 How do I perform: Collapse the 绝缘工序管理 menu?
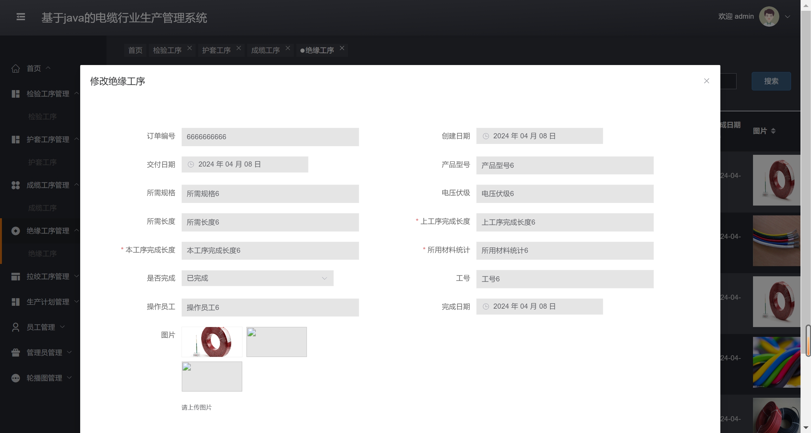coord(76,230)
